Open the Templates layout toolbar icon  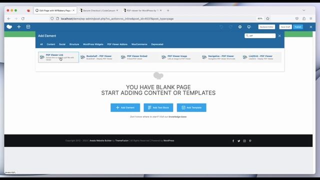[x=28, y=26]
